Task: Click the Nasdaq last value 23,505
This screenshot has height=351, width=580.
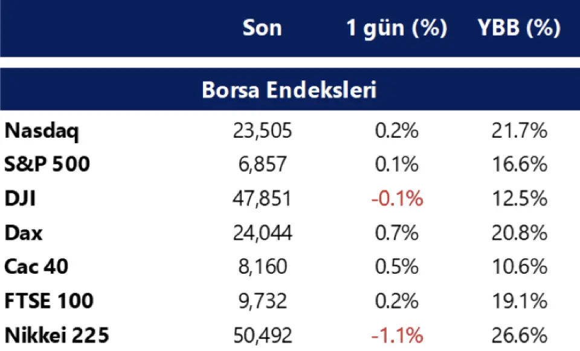Action: (x=262, y=130)
